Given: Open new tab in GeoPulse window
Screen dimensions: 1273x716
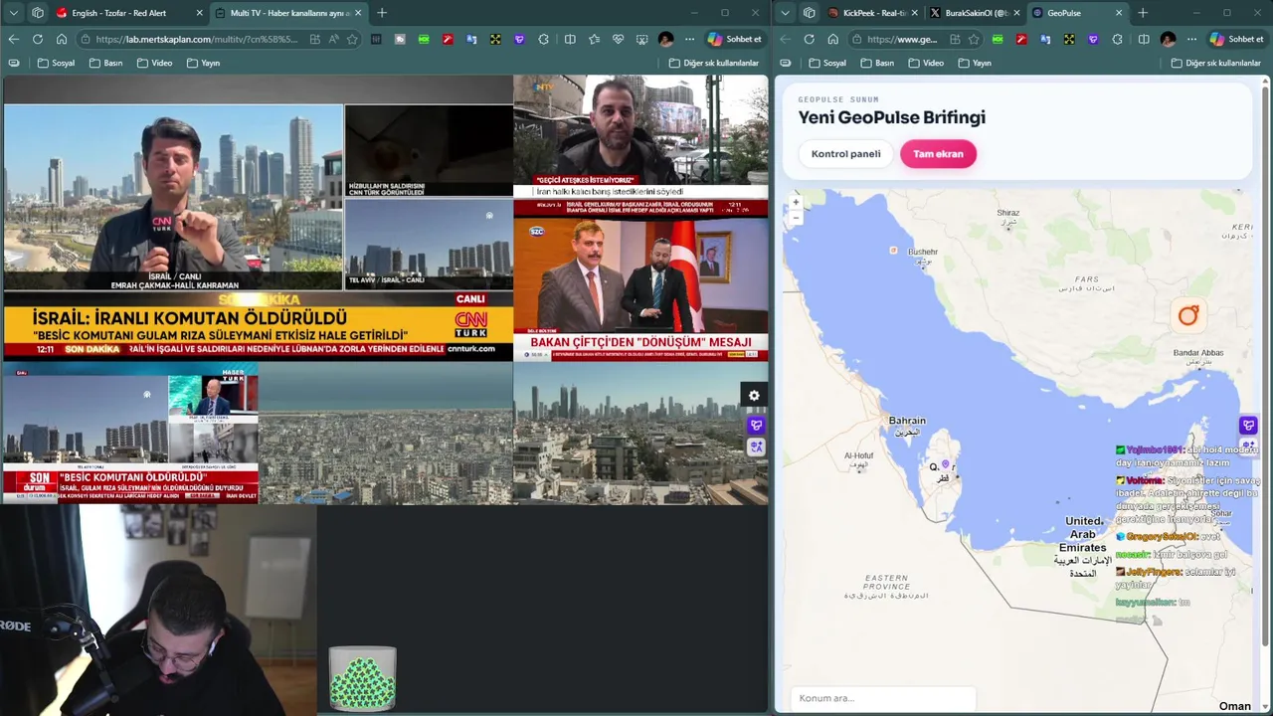Looking at the screenshot, I should [1143, 13].
